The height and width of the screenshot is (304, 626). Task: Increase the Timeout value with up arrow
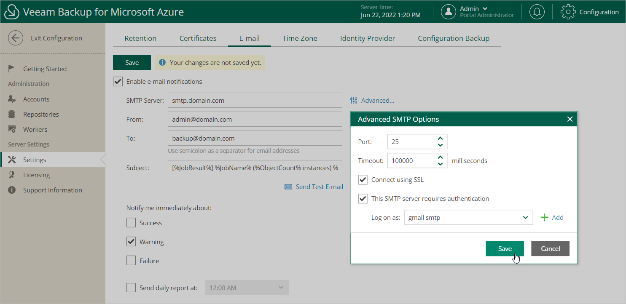tap(440, 157)
